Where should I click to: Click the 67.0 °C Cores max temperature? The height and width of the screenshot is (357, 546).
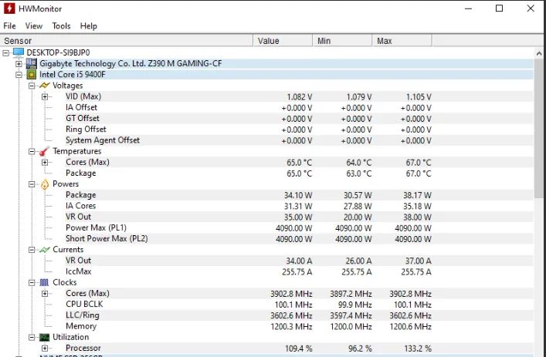click(419, 163)
